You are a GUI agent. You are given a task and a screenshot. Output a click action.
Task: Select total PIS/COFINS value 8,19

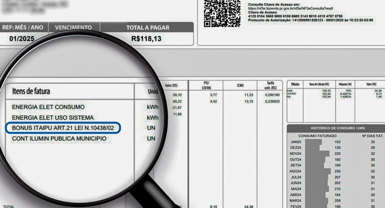tap(214, 206)
